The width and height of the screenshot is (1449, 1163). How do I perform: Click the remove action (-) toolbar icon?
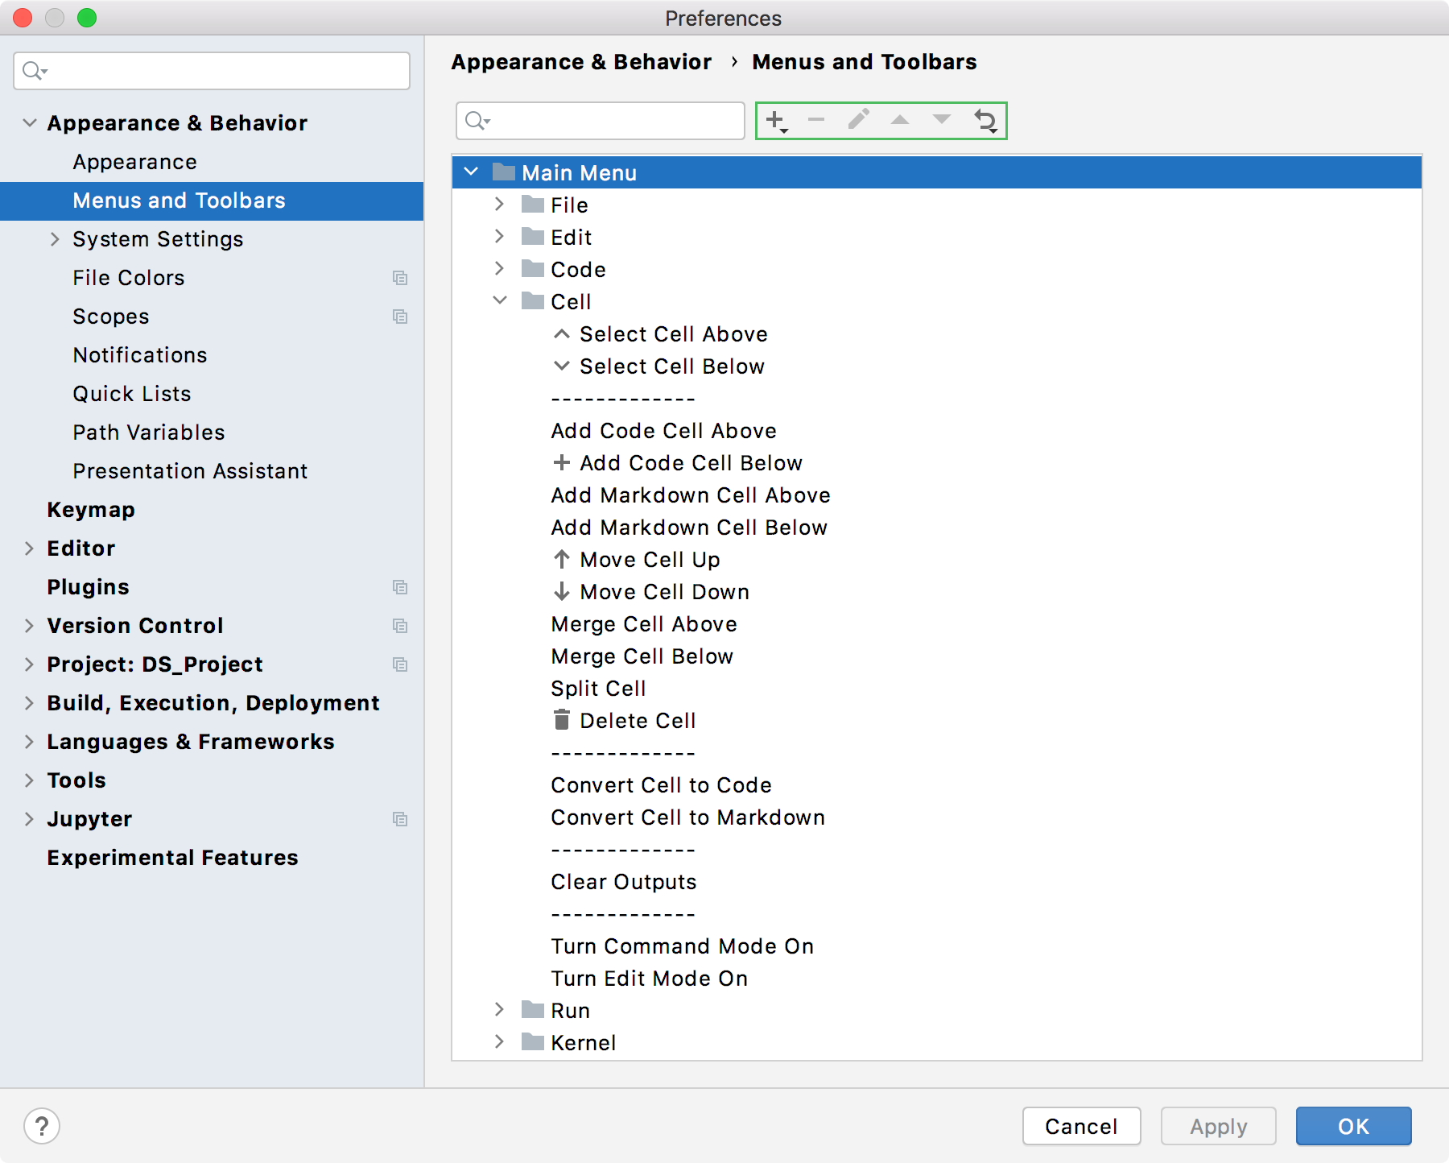click(817, 119)
